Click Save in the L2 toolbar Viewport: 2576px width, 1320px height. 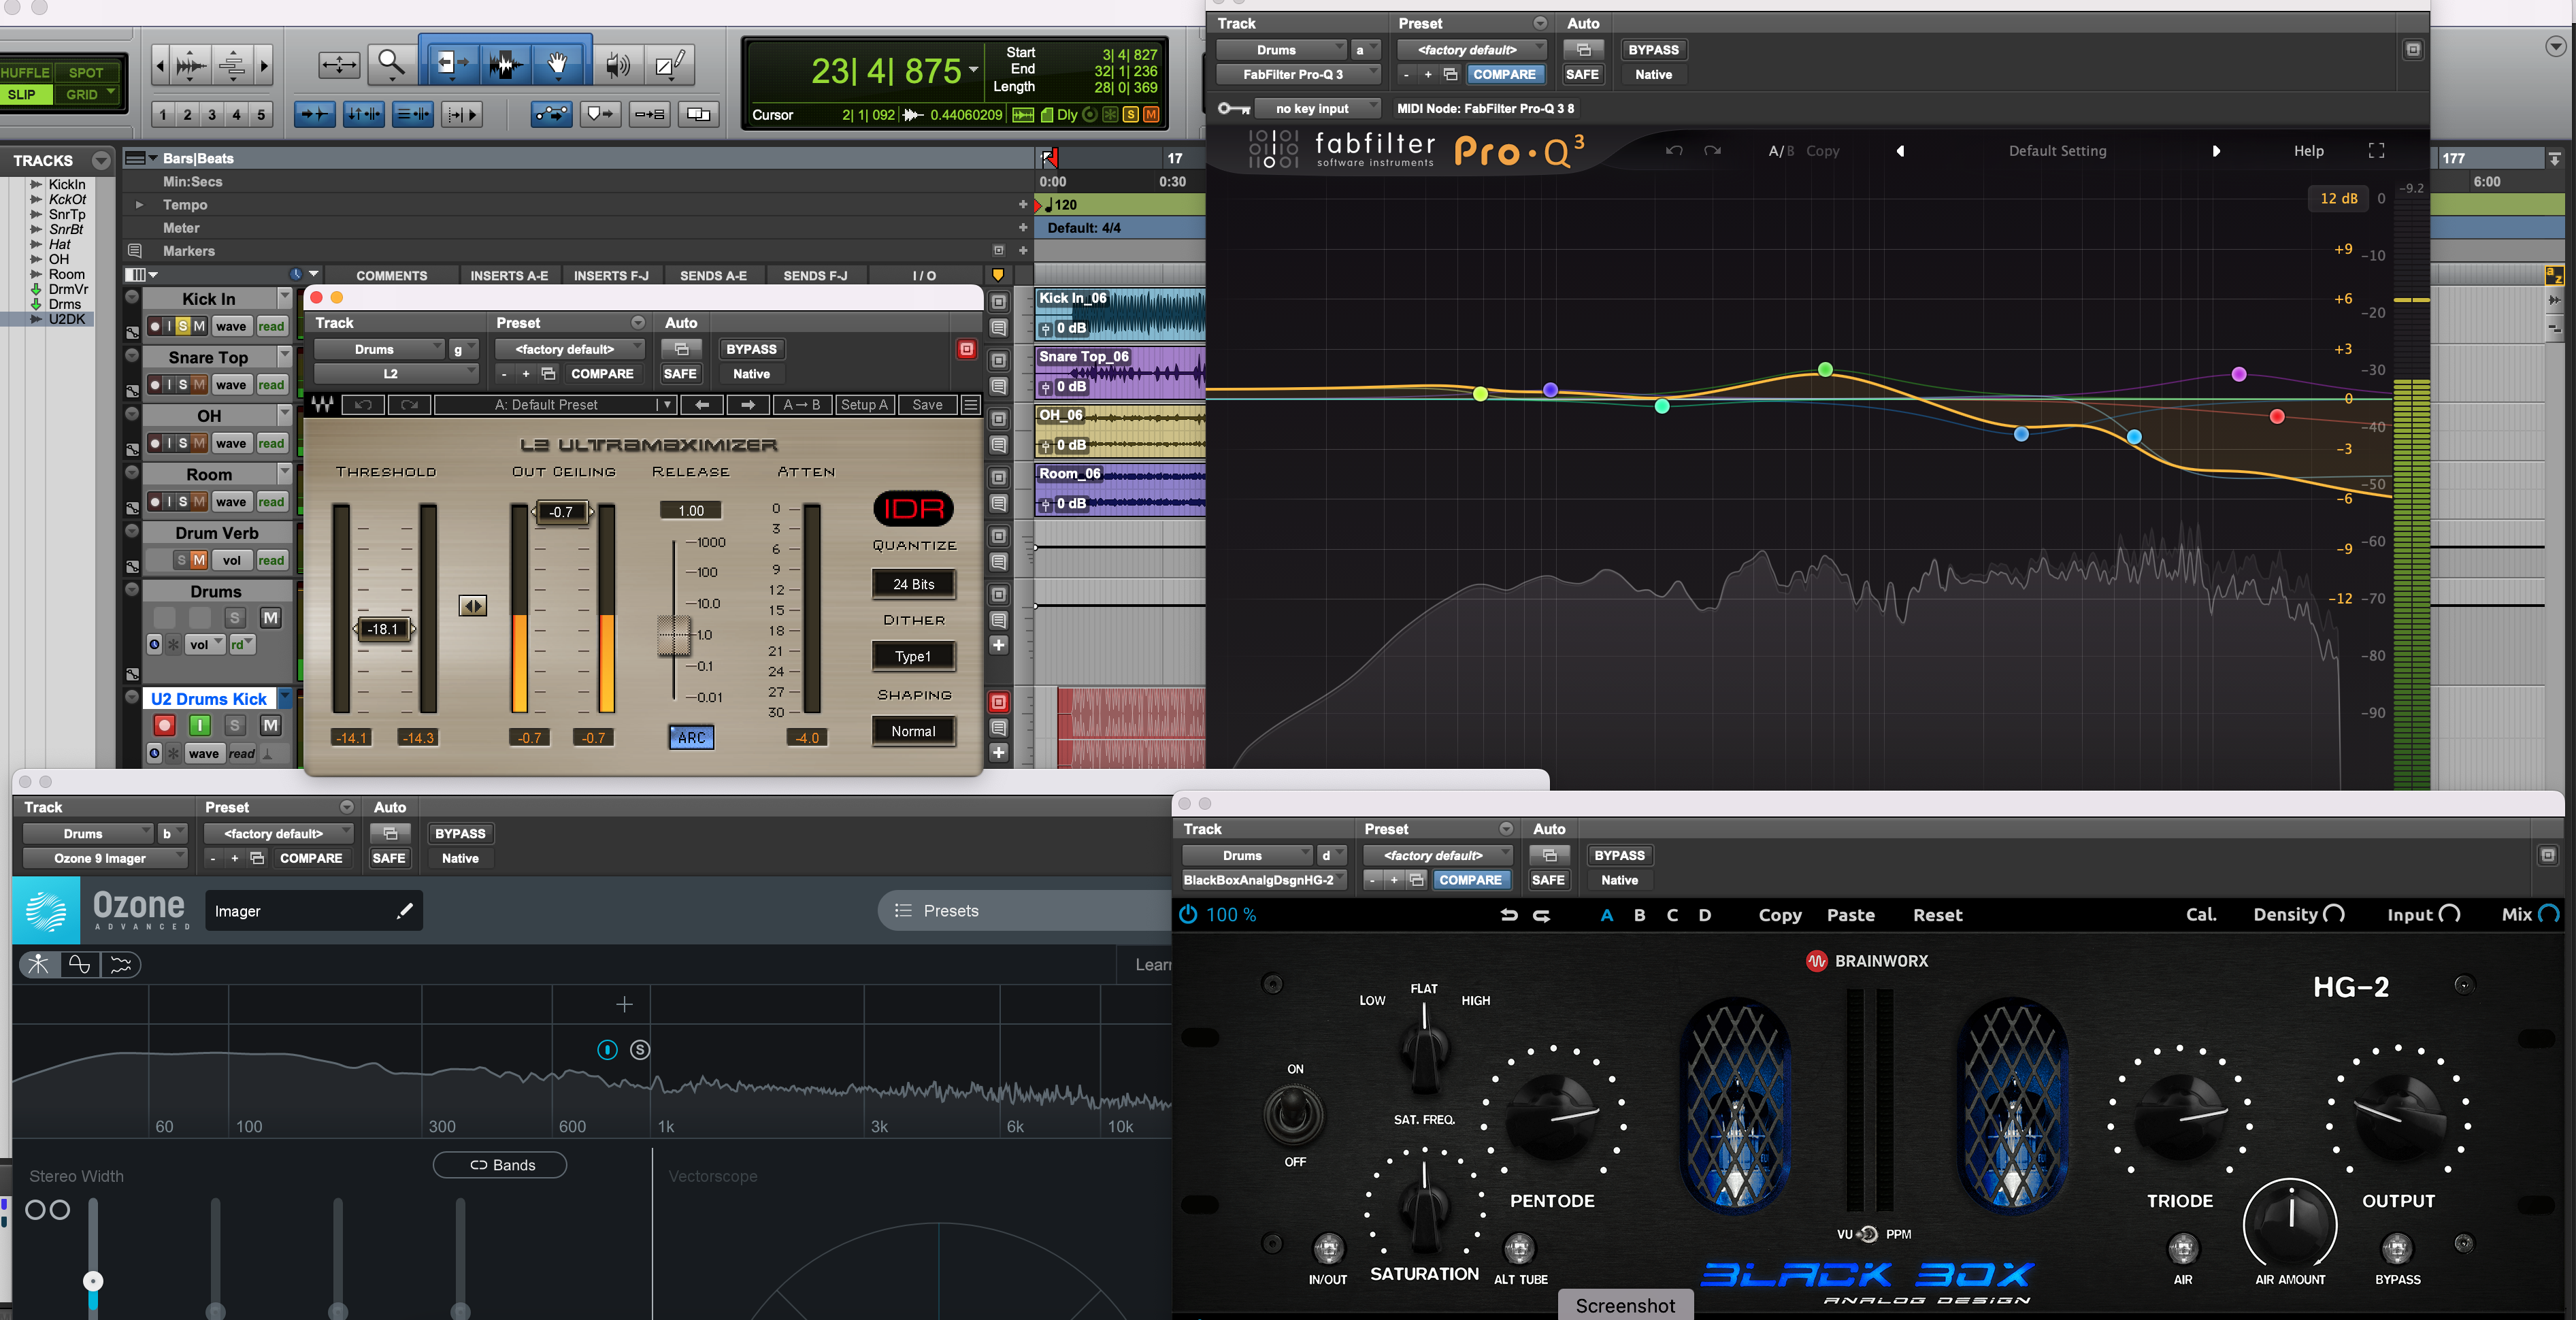coord(927,405)
